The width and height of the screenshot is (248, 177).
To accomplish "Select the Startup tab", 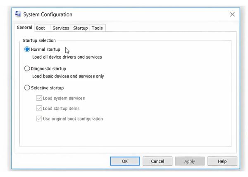I will point(81,28).
